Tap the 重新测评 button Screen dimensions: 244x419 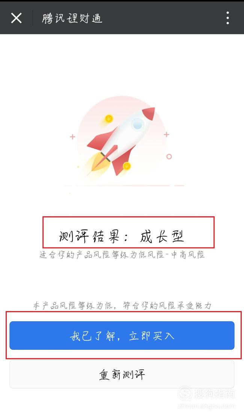click(122, 374)
